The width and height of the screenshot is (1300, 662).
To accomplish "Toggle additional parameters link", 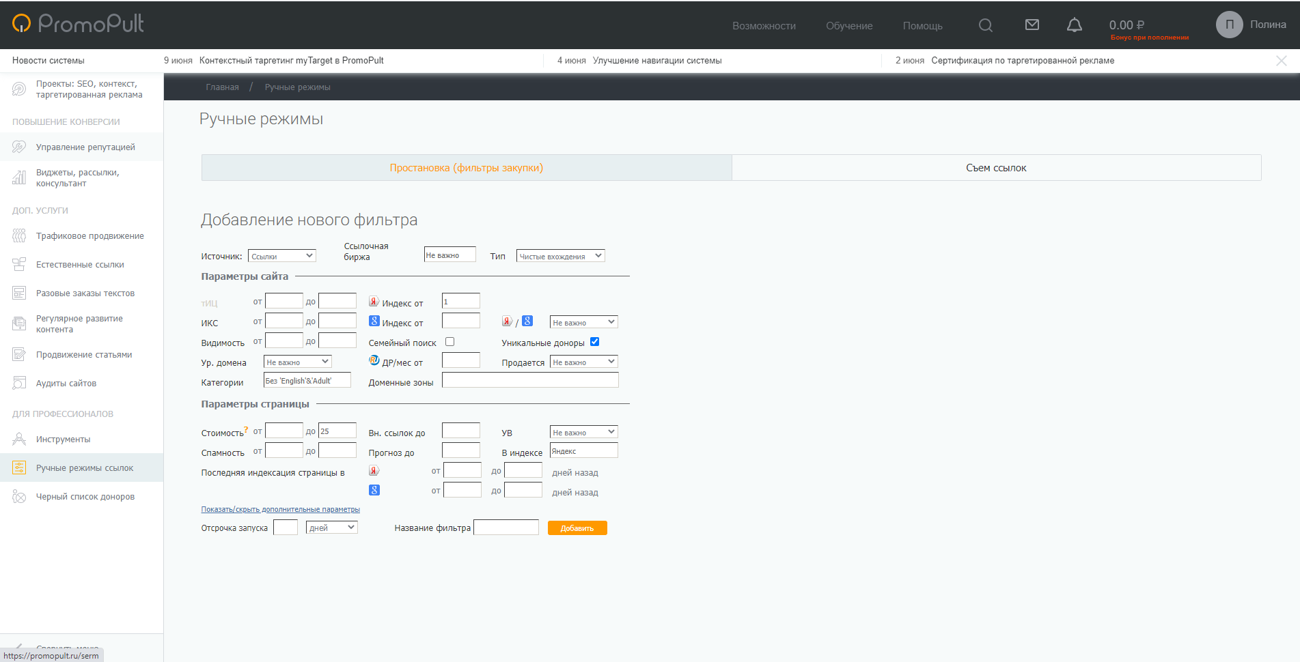I will (x=280, y=509).
